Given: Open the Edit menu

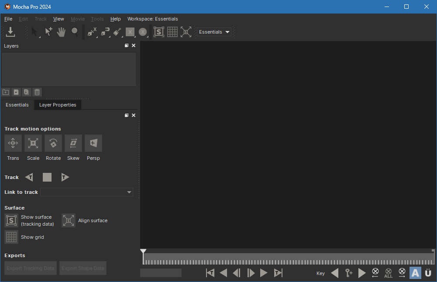Looking at the screenshot, I should (x=24, y=19).
